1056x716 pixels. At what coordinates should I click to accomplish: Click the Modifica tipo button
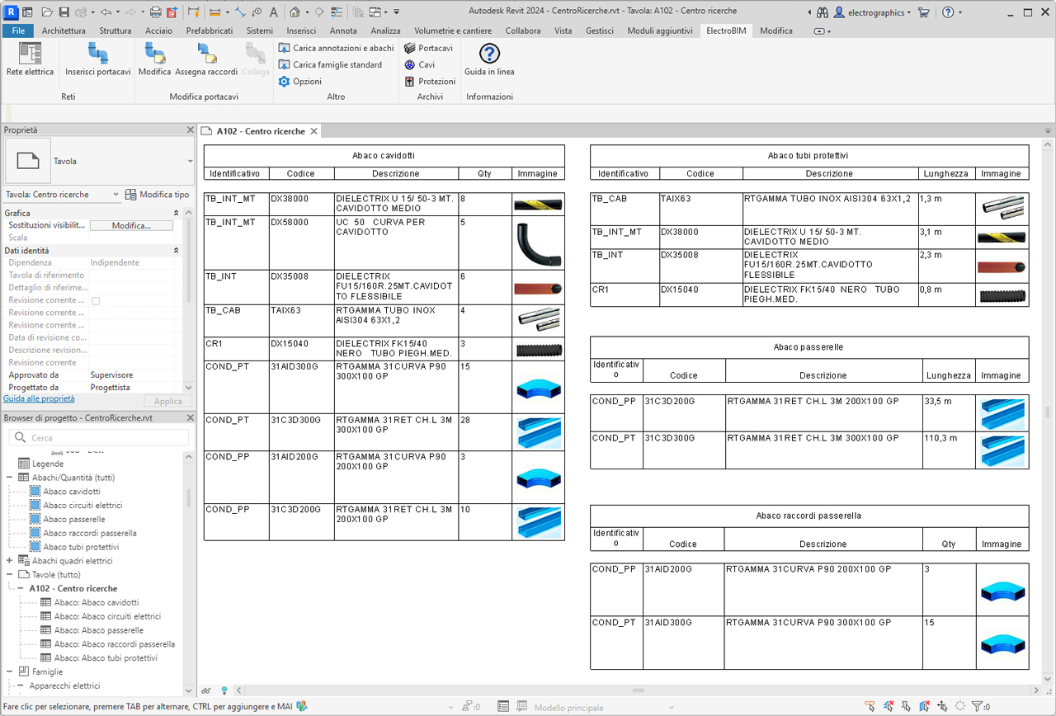tap(157, 195)
